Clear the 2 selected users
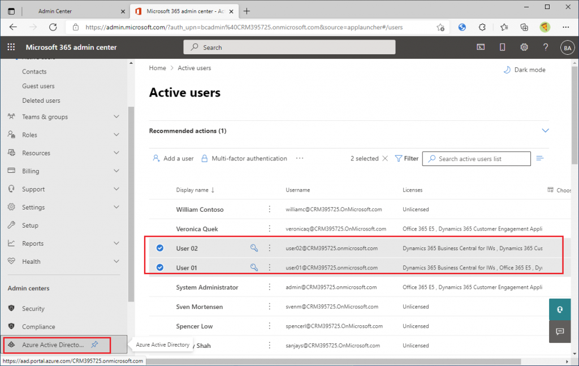The image size is (579, 366). click(x=385, y=158)
